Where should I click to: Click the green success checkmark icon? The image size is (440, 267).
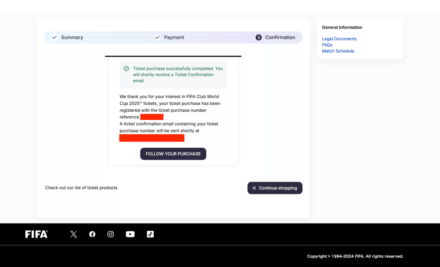126,68
